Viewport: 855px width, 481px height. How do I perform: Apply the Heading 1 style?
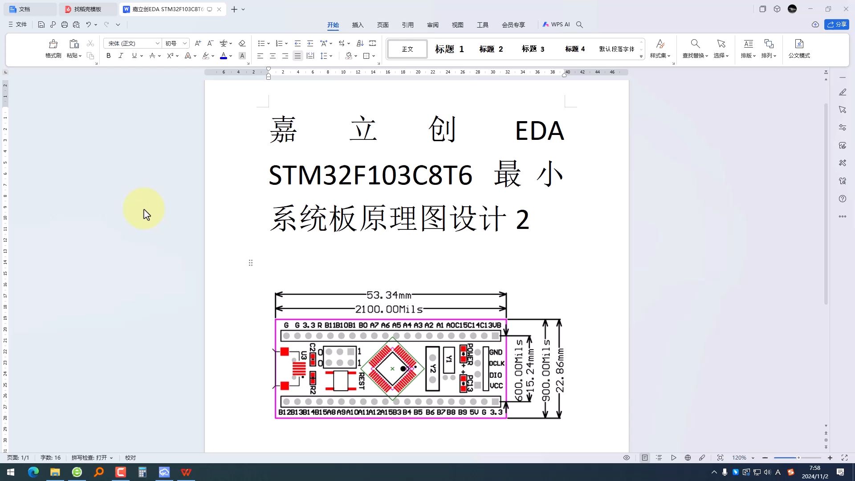[449, 49]
